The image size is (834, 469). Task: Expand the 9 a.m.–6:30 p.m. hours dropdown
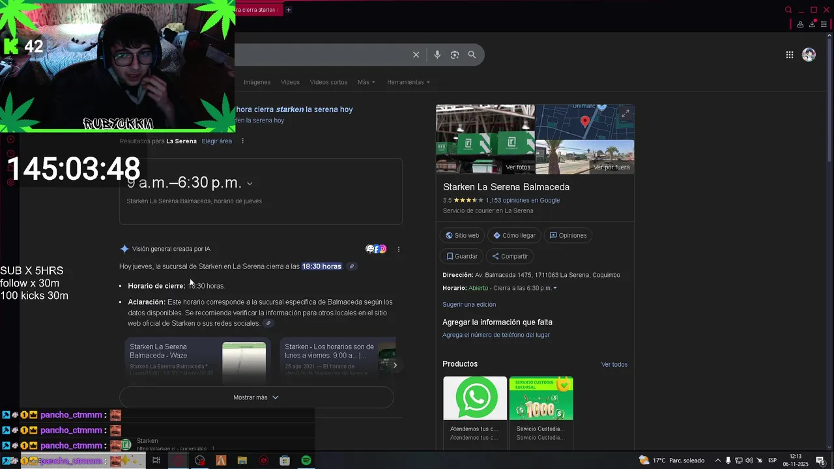click(250, 184)
